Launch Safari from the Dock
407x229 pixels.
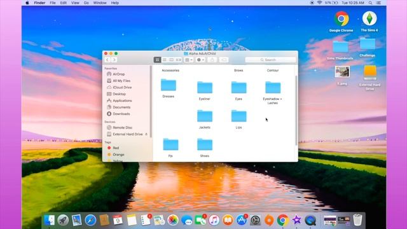click(90, 220)
